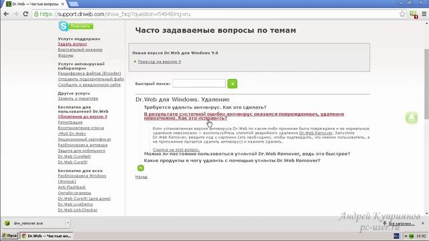Click the round green back icon above Назад
The image size is (429, 241).
click(140, 168)
